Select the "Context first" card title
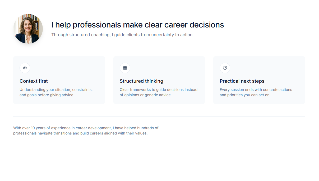Viewport: 319px width, 181px height. (34, 81)
